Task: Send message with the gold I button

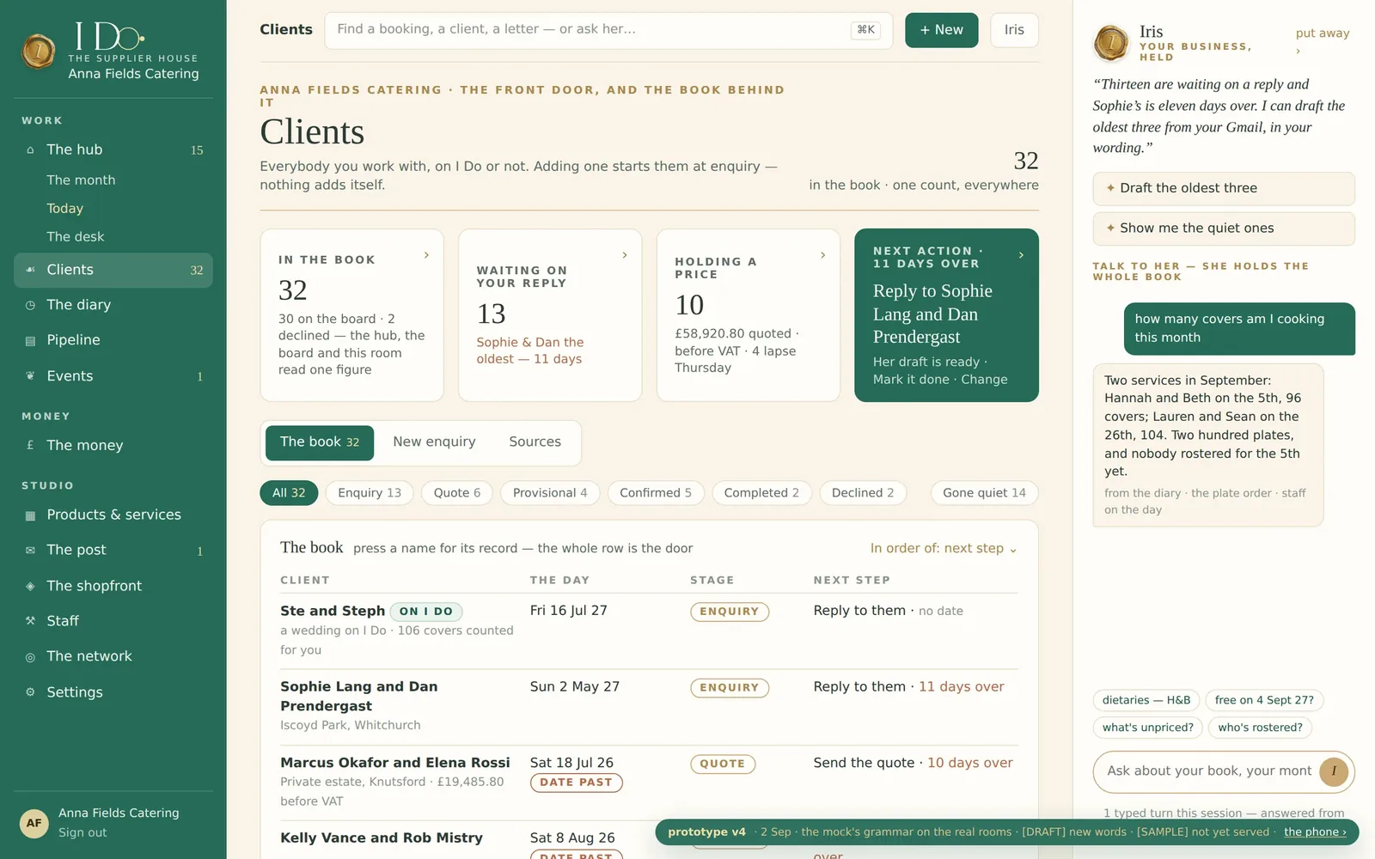Action: tap(1334, 771)
